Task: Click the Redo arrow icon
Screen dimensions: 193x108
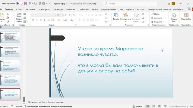Action: (36, 4)
